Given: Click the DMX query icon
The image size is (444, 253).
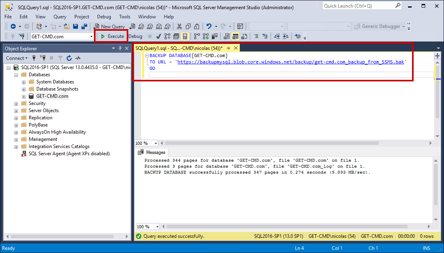Looking at the screenshot, I should 150,26.
